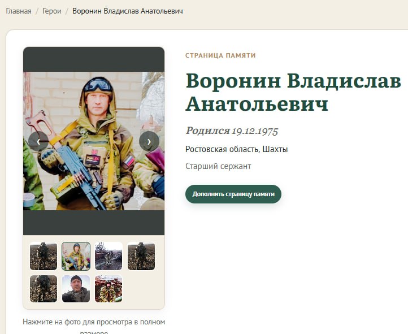Click the Воронин Владислав Анатольевич breadcrumb text
This screenshot has height=334, width=408.
pyautogui.click(x=128, y=11)
